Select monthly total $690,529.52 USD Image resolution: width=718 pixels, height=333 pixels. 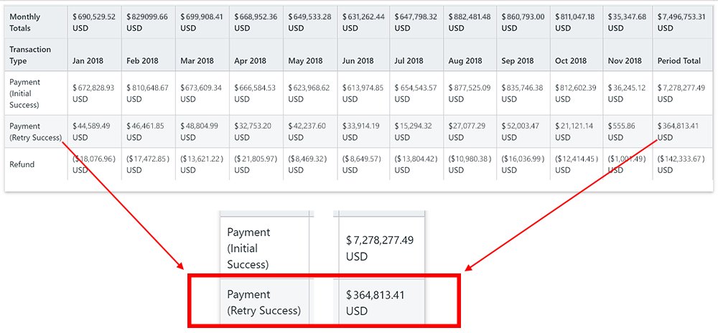pyautogui.click(x=94, y=22)
